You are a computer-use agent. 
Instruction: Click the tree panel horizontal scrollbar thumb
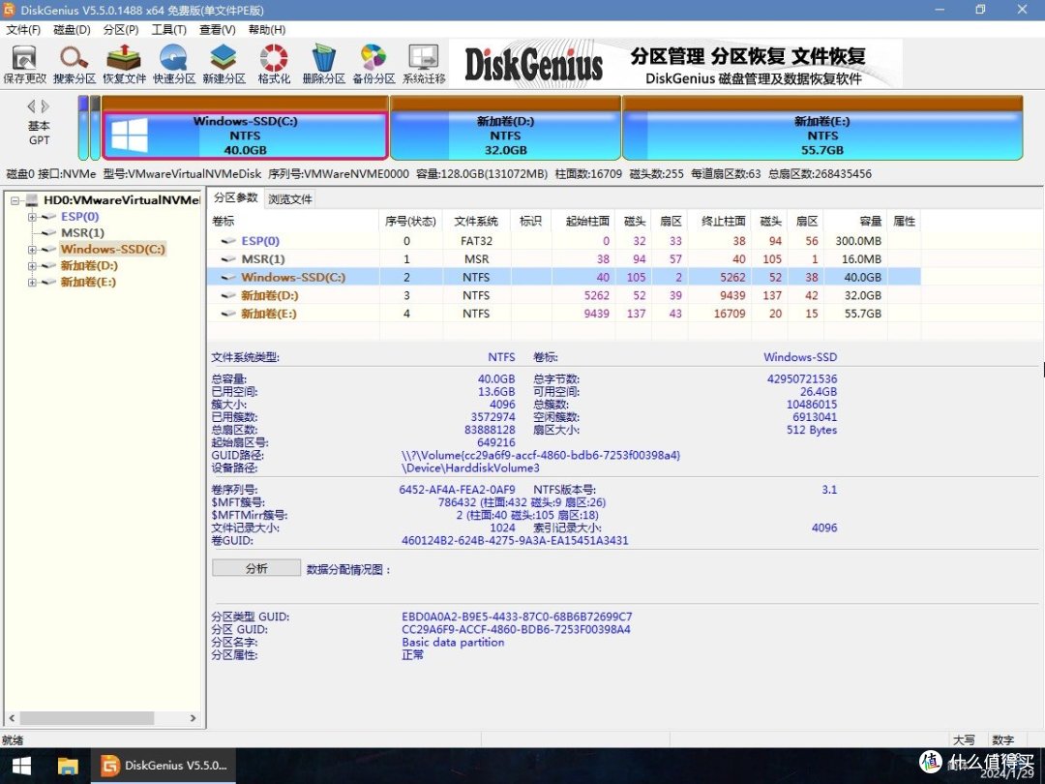(x=87, y=718)
